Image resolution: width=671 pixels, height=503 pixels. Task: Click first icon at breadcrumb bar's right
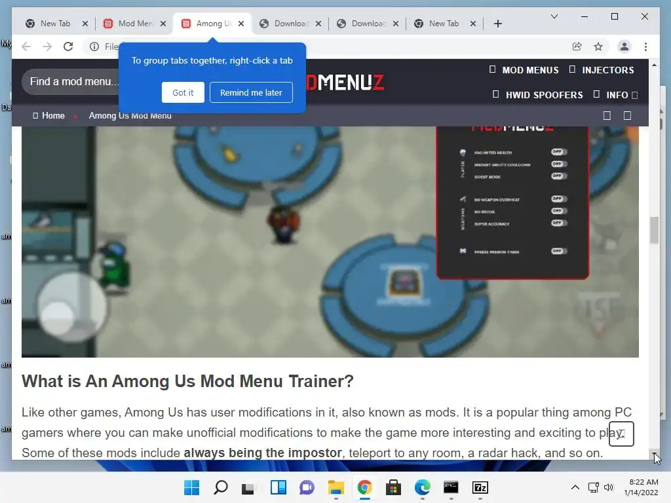(607, 115)
